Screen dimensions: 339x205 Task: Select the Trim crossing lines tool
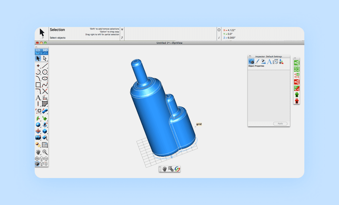(x=45, y=91)
